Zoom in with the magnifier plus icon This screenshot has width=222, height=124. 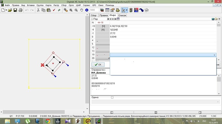click(x=71, y=10)
